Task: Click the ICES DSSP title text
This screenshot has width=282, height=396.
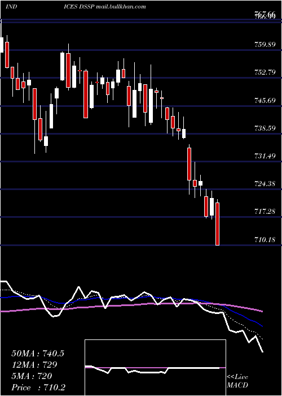Action: coord(80,7)
